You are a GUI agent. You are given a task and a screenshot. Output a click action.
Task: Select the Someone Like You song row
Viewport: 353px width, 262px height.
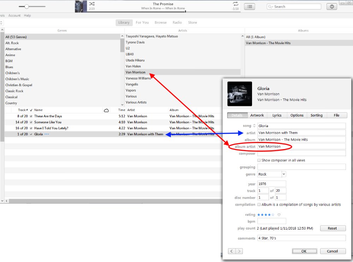tap(113, 122)
